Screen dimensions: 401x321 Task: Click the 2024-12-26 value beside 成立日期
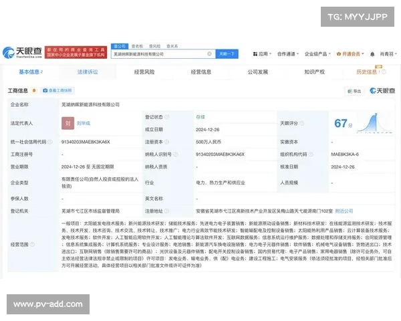point(208,130)
